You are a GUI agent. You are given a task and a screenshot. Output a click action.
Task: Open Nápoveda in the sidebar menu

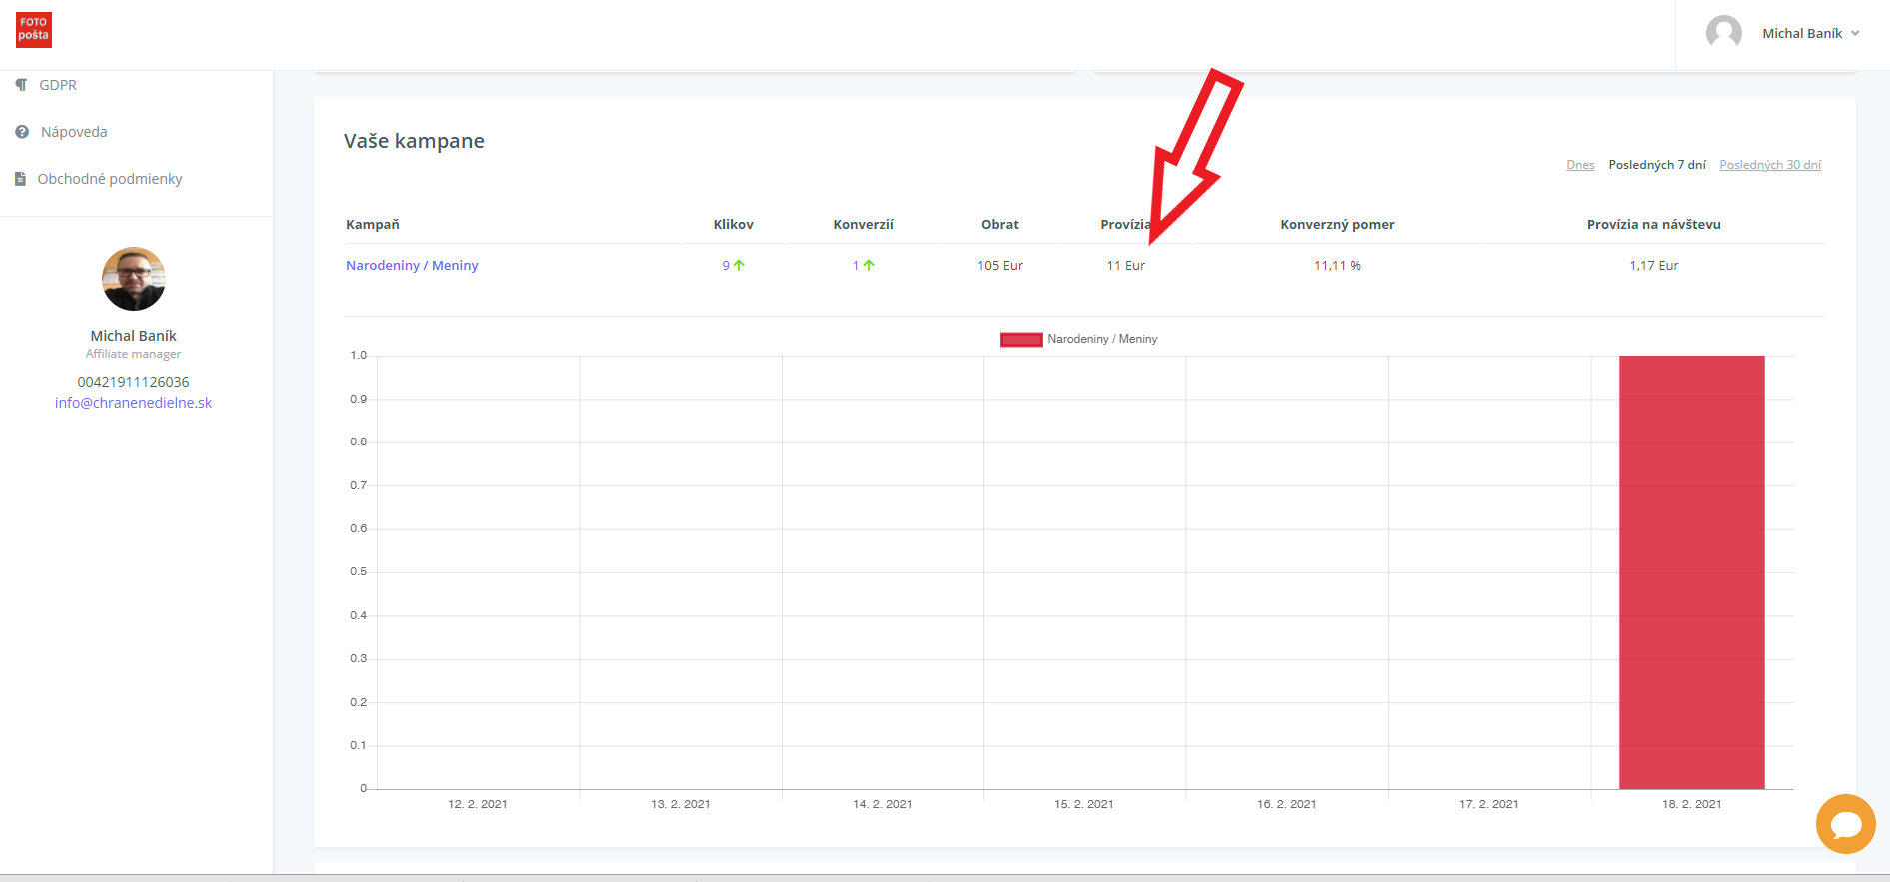[74, 132]
